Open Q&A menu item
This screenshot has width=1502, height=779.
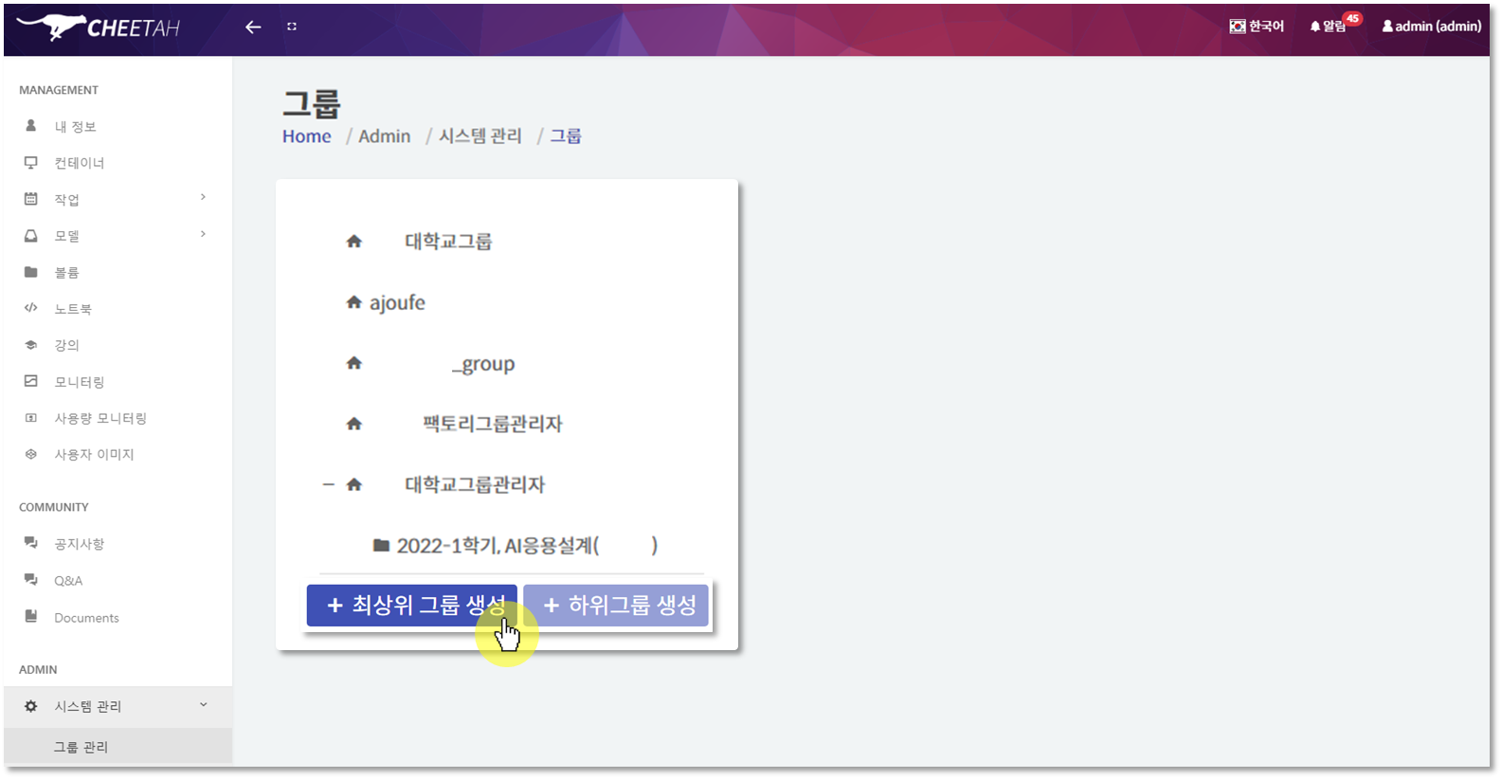pos(68,581)
